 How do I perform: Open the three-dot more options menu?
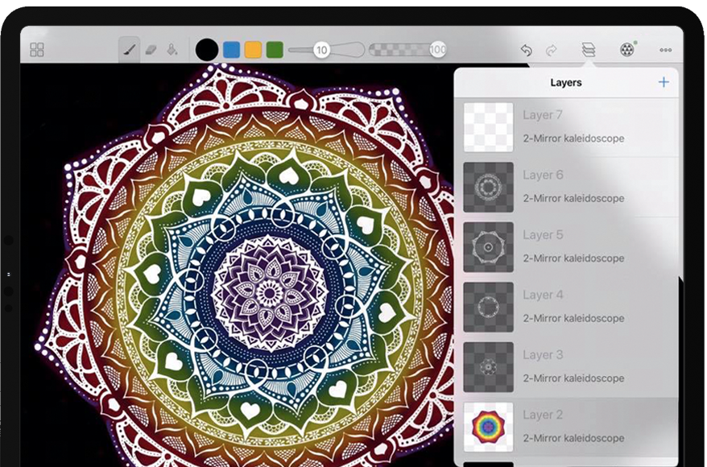(665, 50)
